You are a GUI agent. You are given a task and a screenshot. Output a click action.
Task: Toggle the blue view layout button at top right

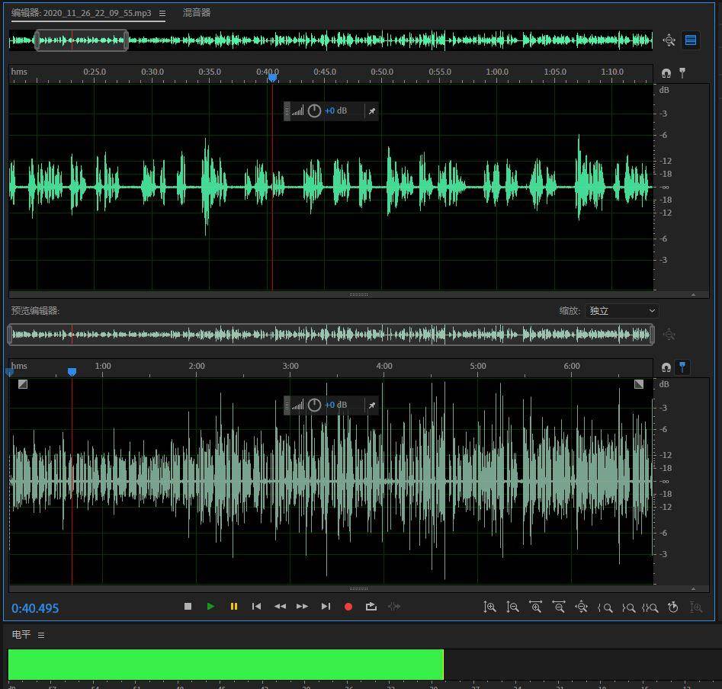point(691,40)
